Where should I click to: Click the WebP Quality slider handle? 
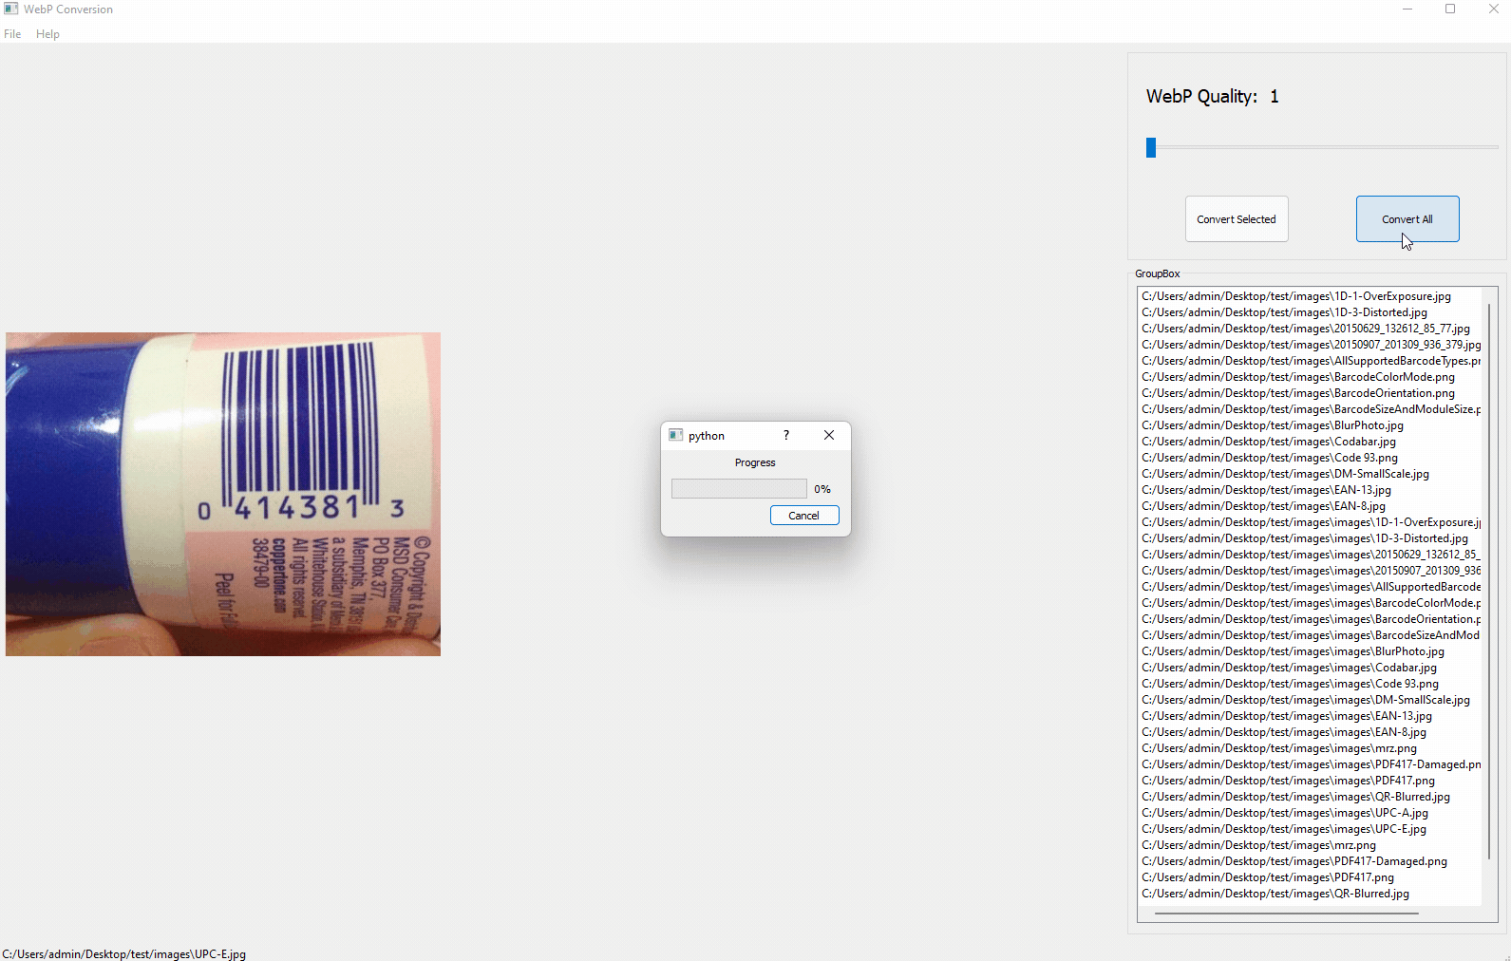1150,147
